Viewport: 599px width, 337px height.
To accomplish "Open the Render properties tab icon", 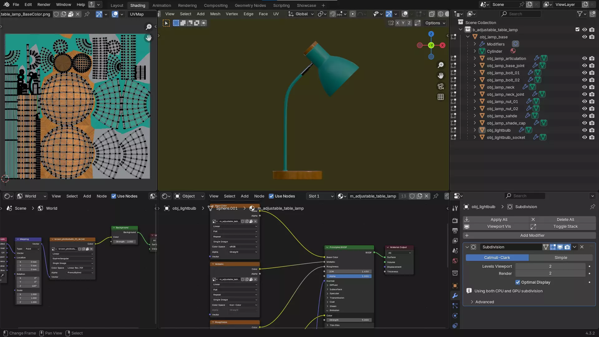I will pyautogui.click(x=455, y=221).
